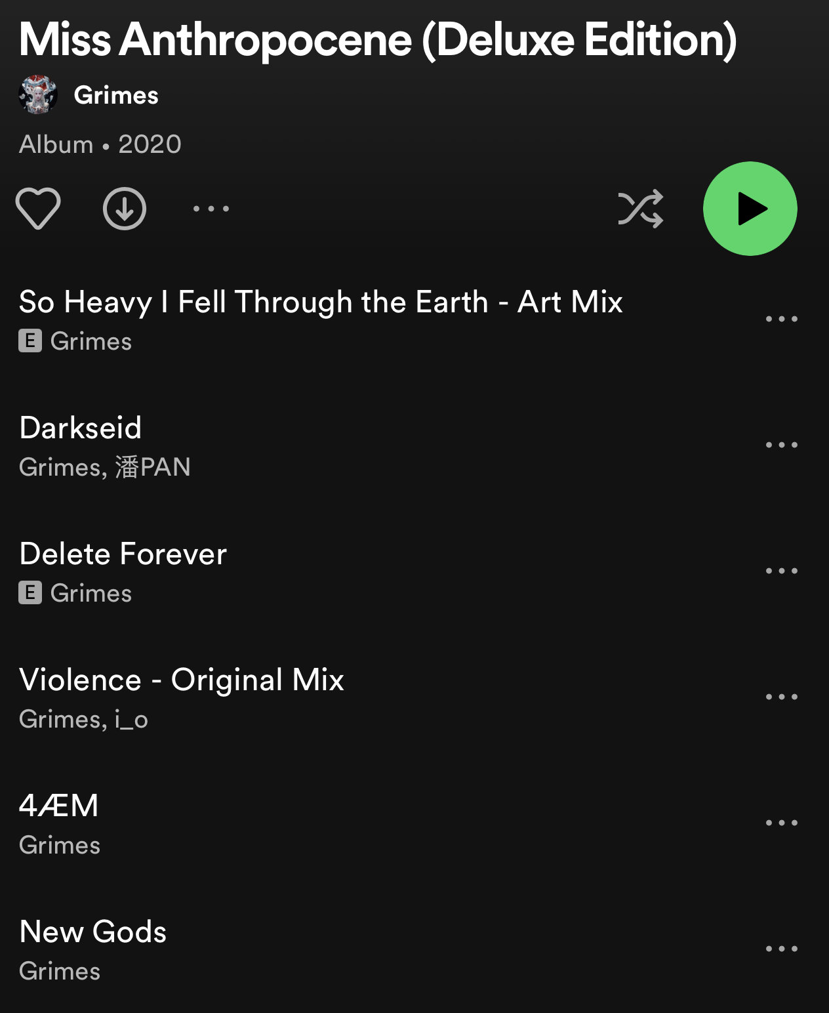Select the Miss Anthropocene (Deluxe Edition) album title
Screen dimensions: 829x1013
[x=378, y=40]
